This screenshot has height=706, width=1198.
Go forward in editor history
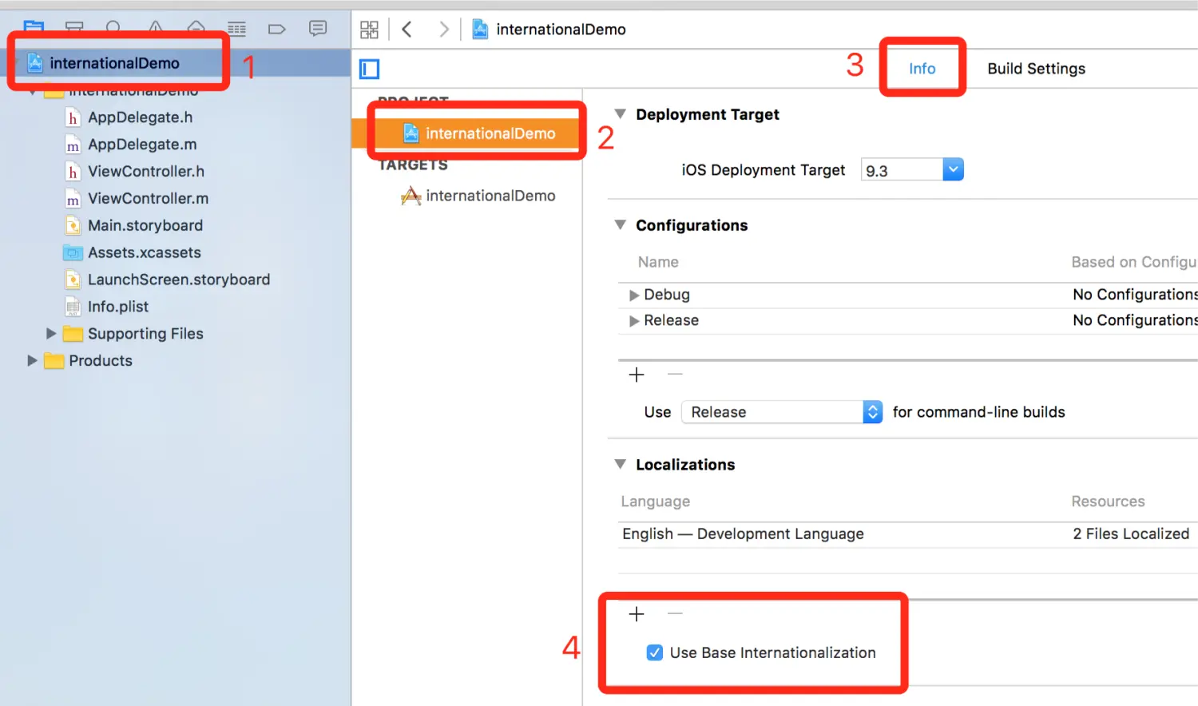tap(444, 30)
